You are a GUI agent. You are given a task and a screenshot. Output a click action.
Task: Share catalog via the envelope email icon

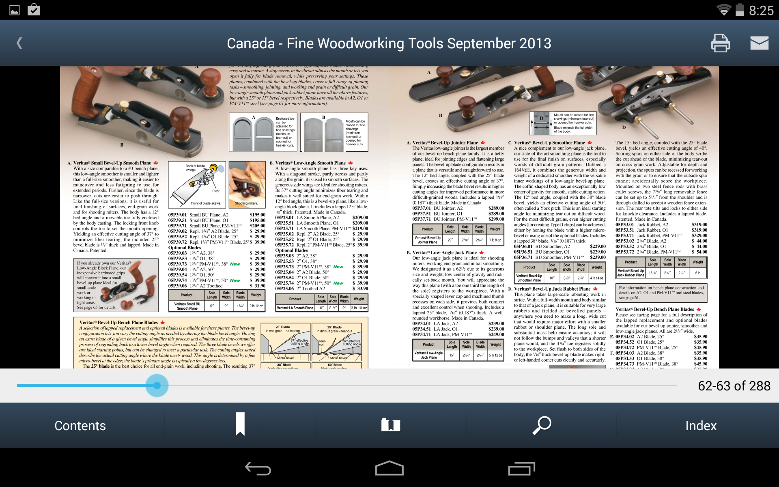coord(759,43)
